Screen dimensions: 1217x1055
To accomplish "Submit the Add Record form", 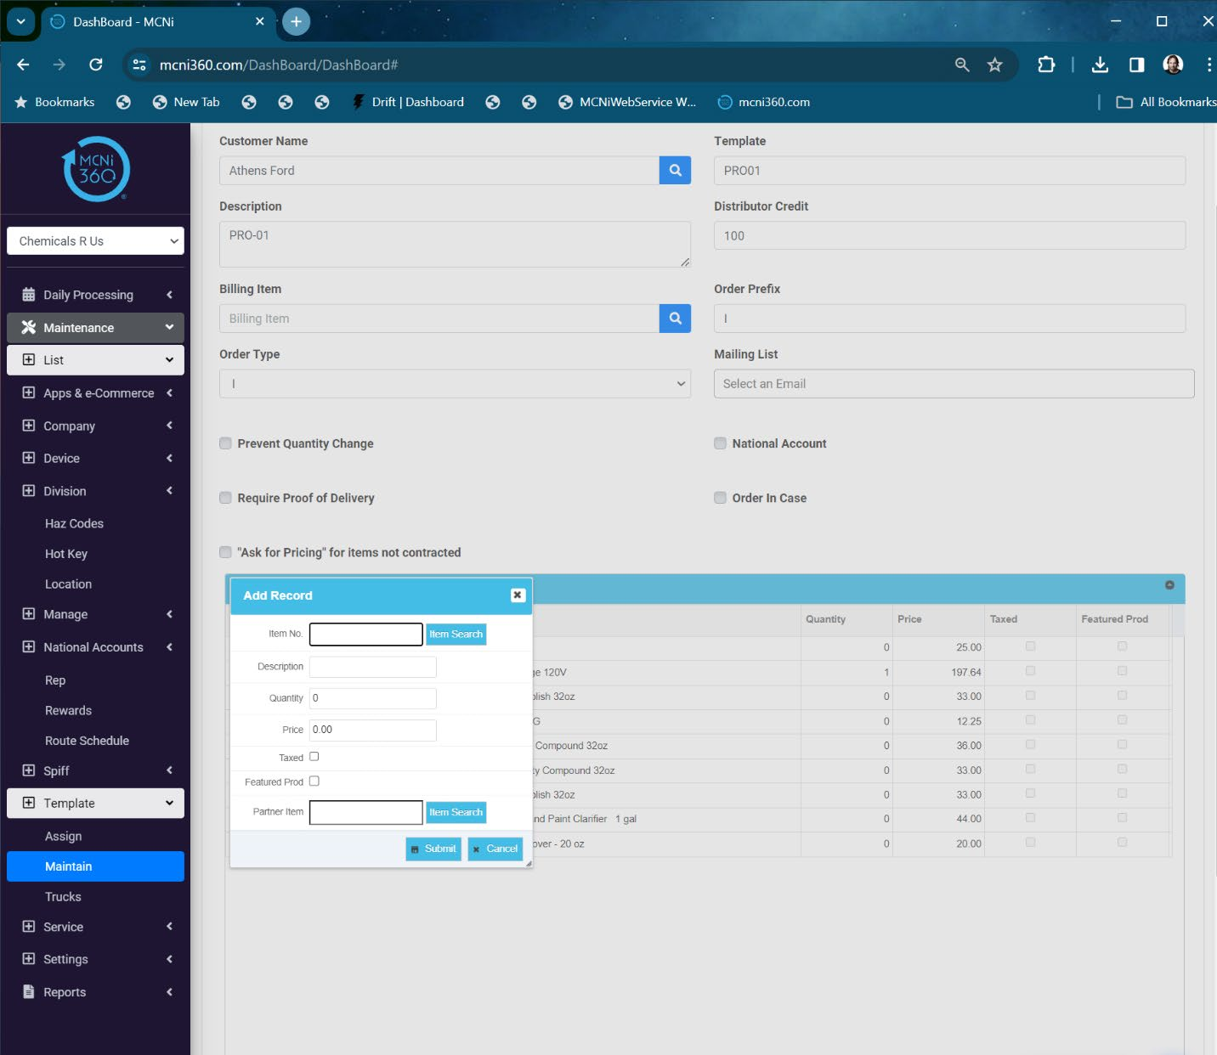I will tap(433, 849).
